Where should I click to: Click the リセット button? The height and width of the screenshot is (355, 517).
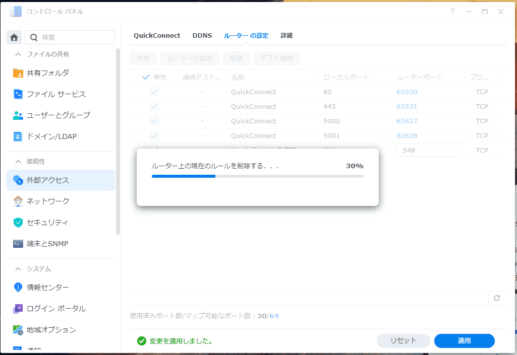[404, 341]
